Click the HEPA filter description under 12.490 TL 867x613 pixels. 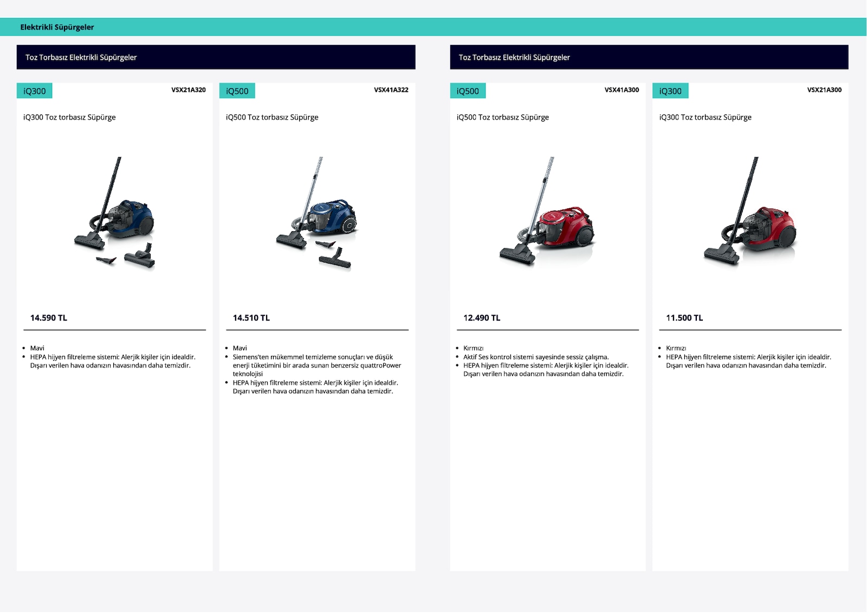coord(546,370)
